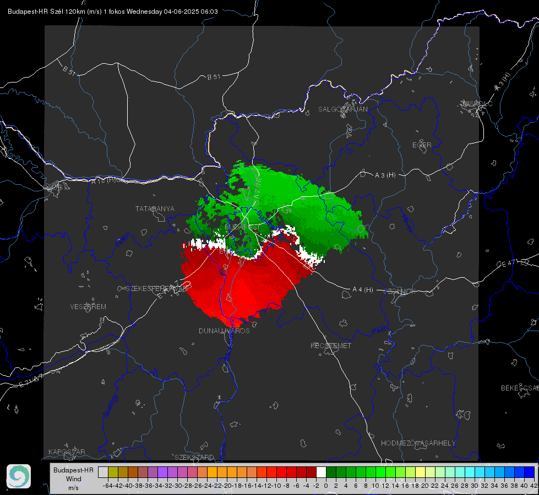This screenshot has height=495, width=539.
Task: Click the SZÉKESFEHÉRVÁR city label
Action: point(157,289)
